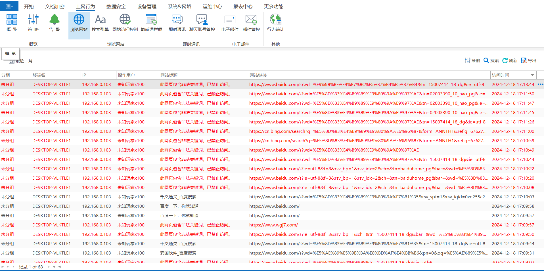This screenshot has height=271, width=544.
Task: Open the 告警 alarm bell icon
Action: 55,23
